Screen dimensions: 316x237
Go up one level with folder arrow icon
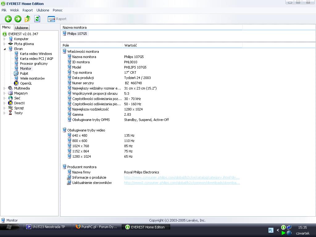(x=27, y=19)
